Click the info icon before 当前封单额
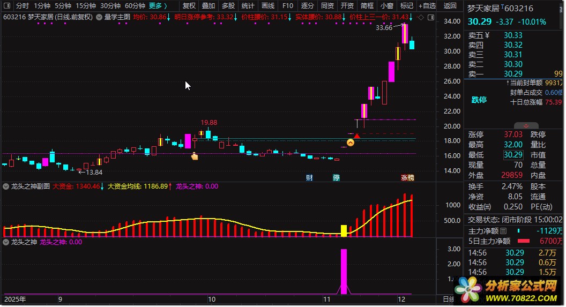The width and height of the screenshot is (566, 307). pos(508,83)
